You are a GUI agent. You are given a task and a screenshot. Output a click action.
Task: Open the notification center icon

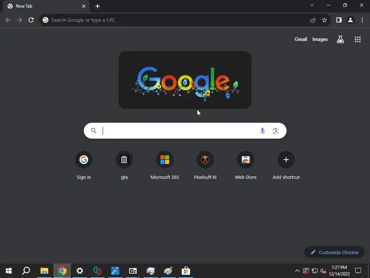coord(358,271)
